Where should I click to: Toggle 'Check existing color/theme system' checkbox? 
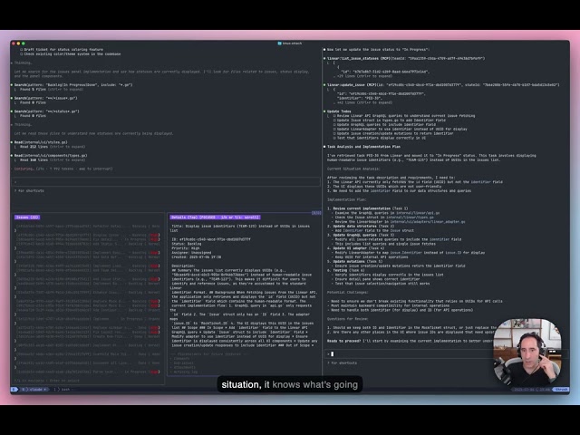22,53
